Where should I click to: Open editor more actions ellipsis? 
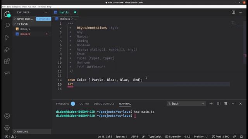(240, 12)
